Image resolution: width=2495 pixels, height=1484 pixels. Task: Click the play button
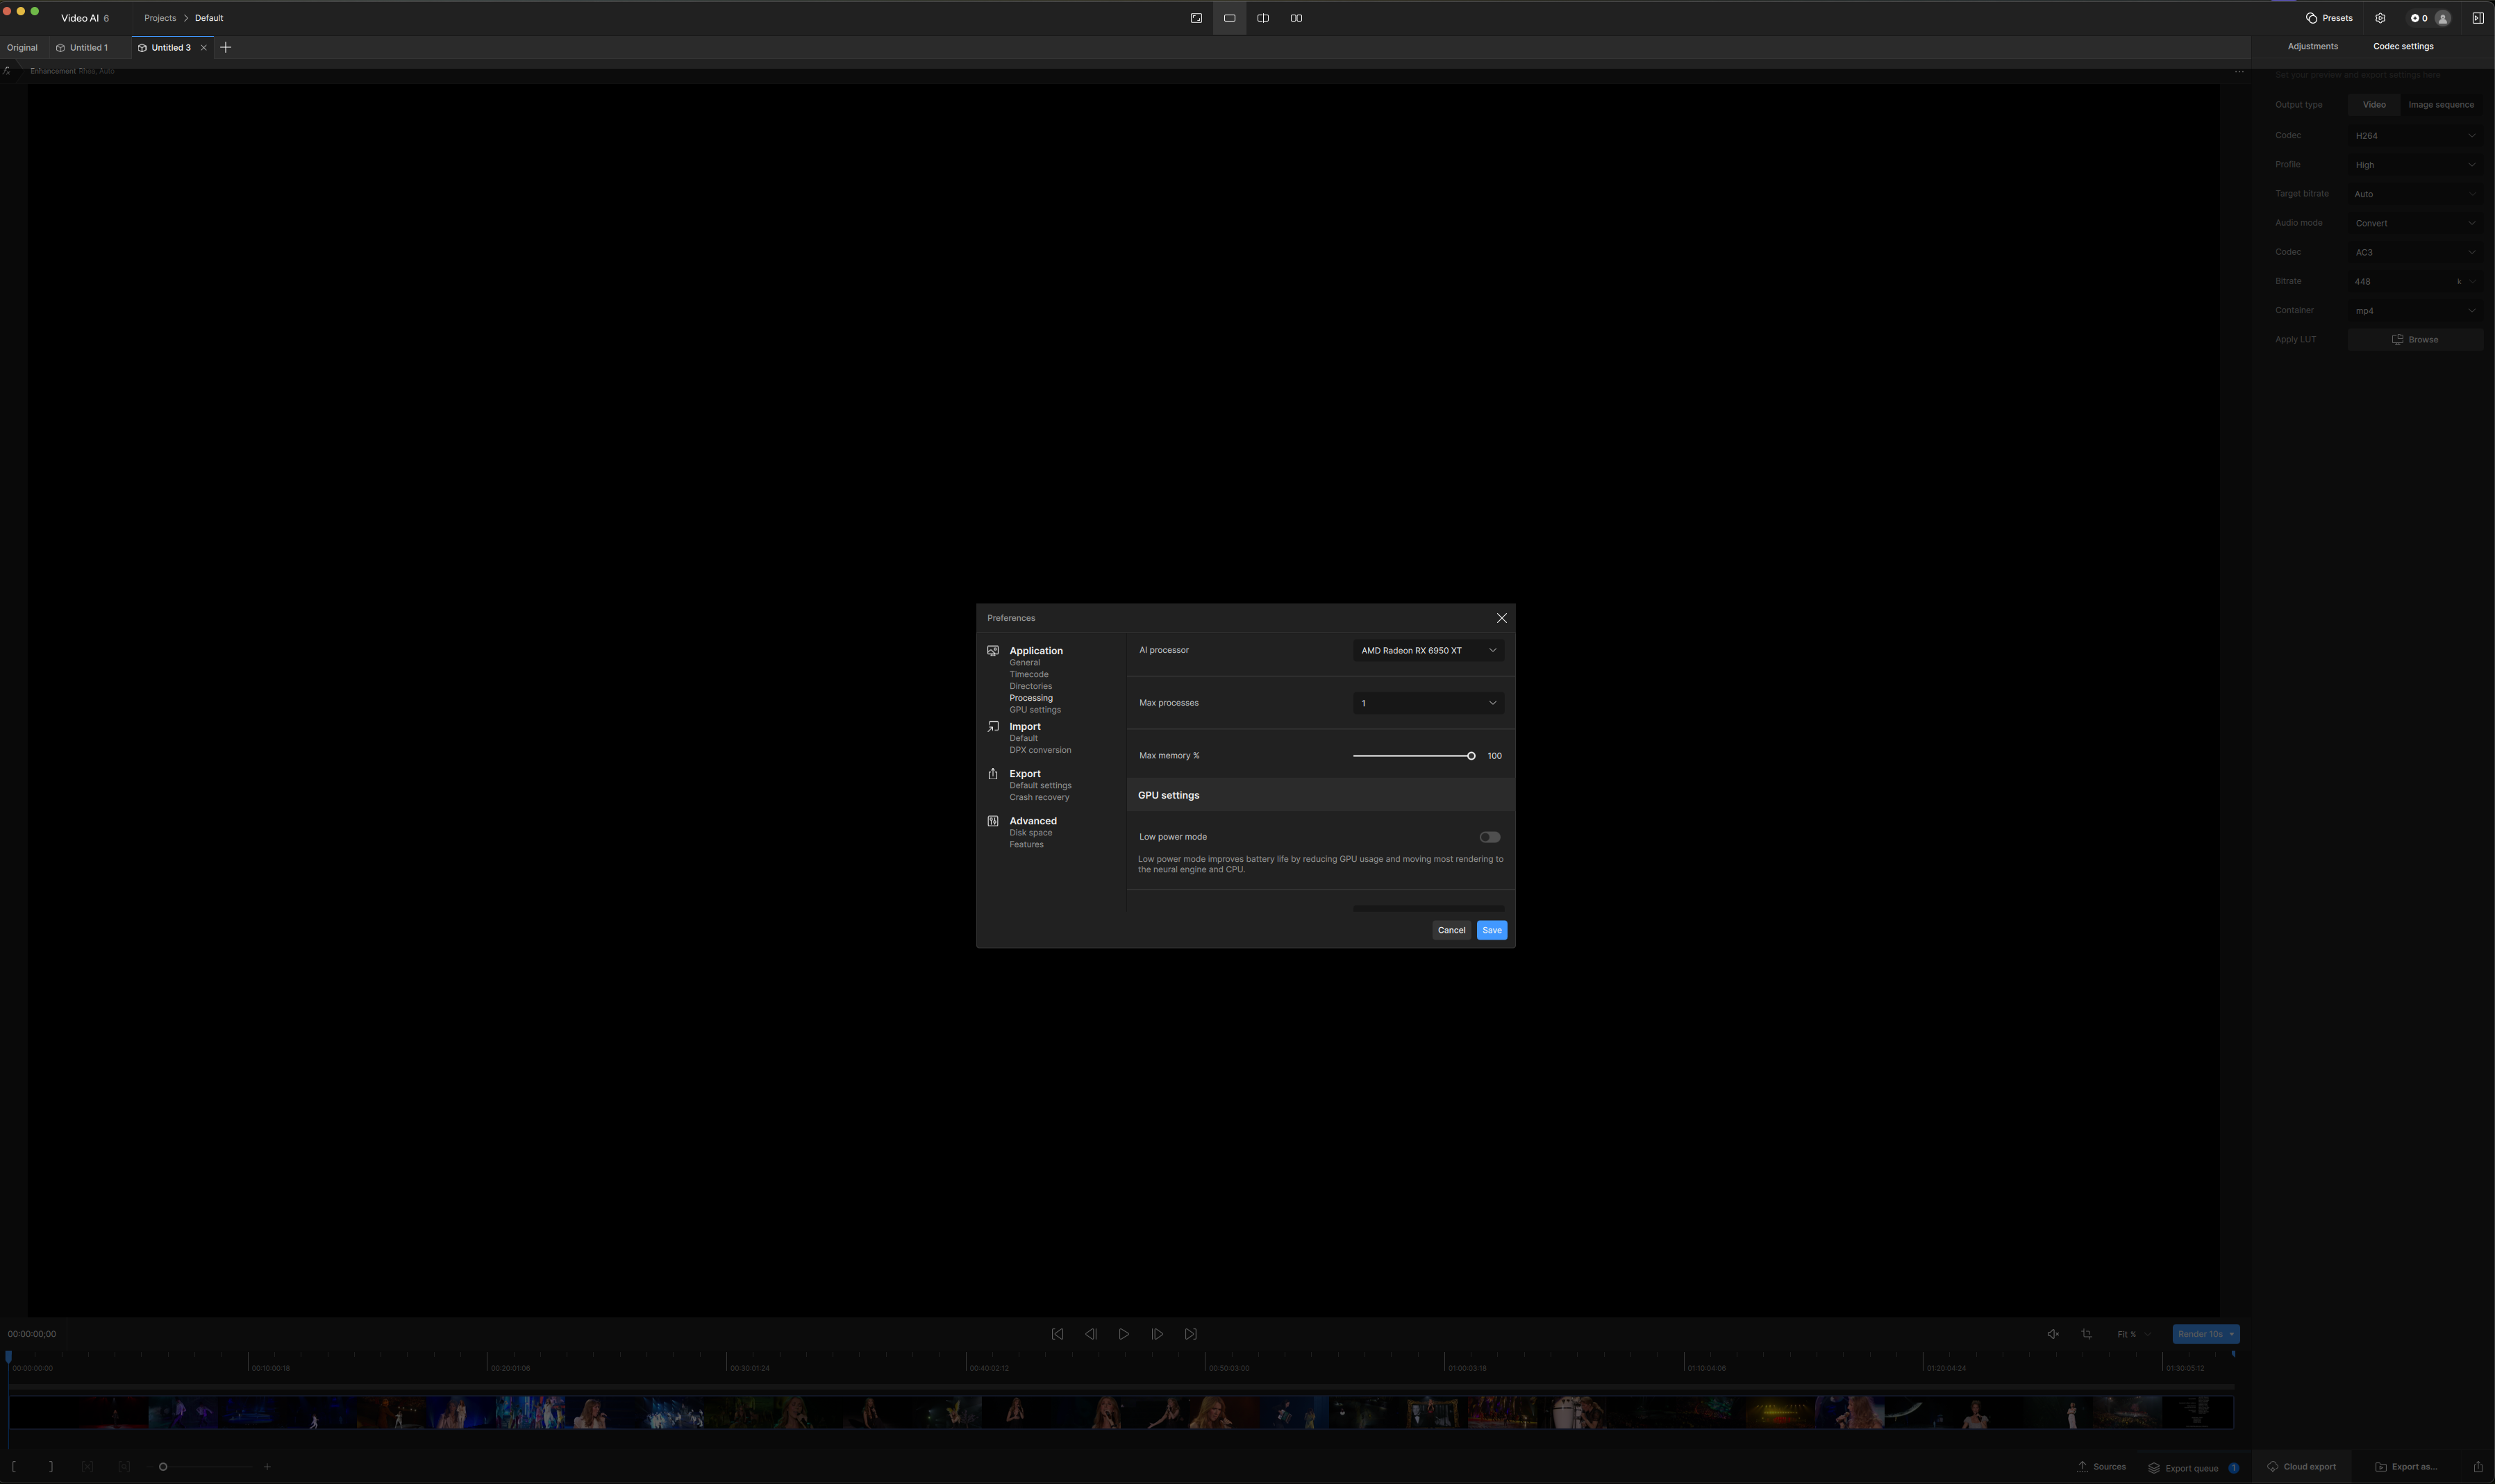click(1123, 1334)
